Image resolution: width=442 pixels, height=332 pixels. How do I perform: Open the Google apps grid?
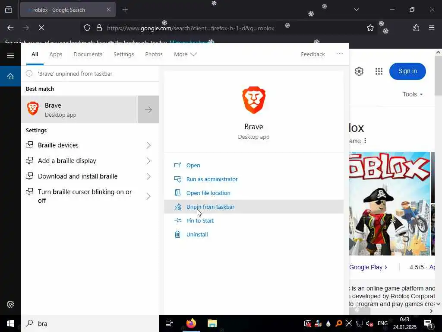tap(379, 71)
